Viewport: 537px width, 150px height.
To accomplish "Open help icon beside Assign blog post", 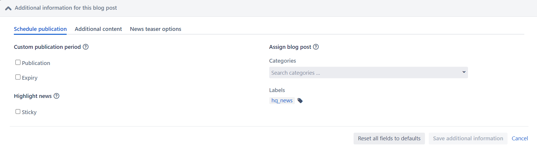I will pos(316,47).
